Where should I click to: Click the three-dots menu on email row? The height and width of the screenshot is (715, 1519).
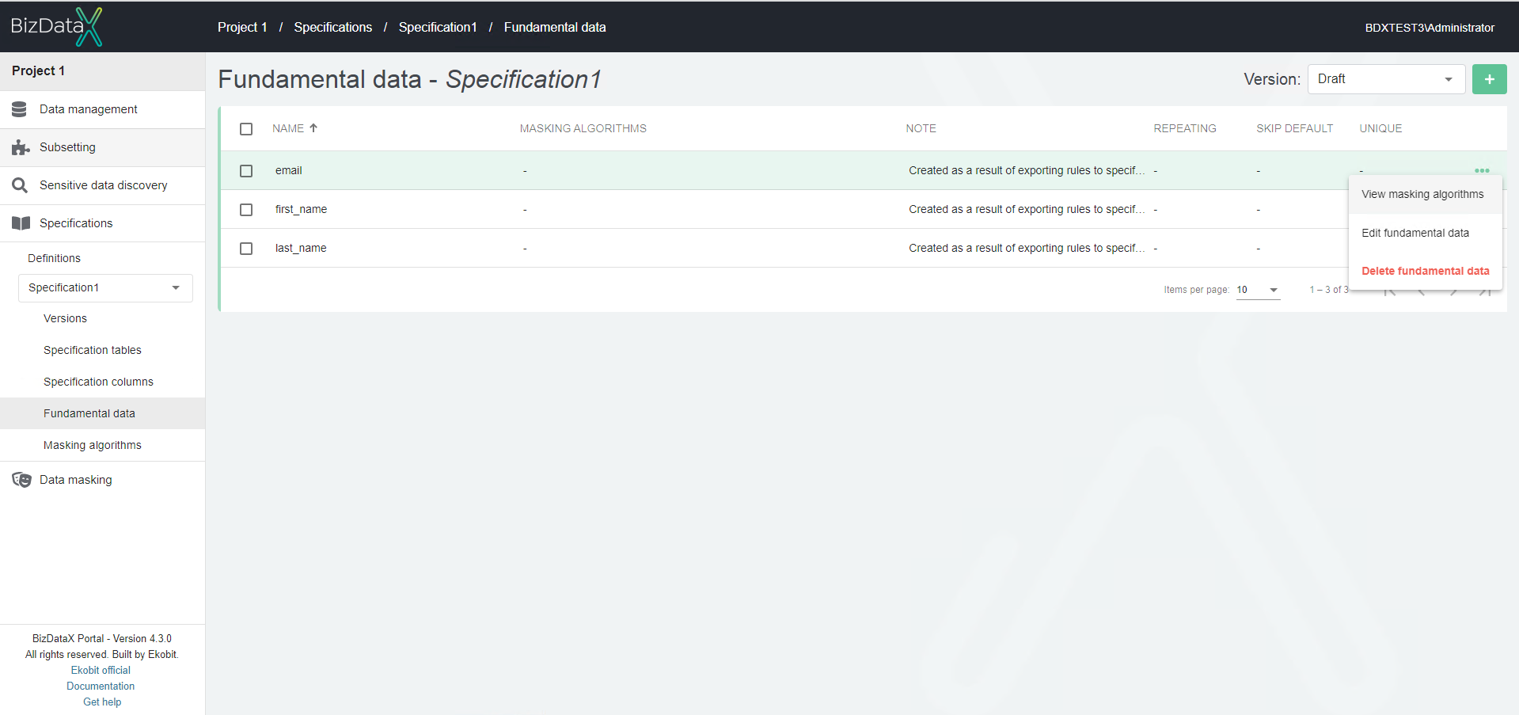pyautogui.click(x=1482, y=170)
